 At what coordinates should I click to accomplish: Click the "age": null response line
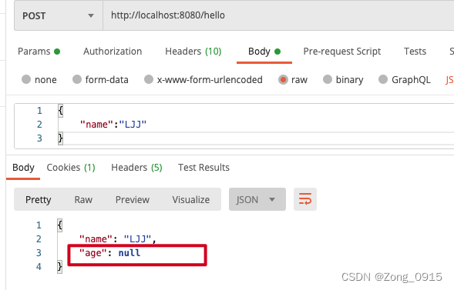(x=110, y=253)
